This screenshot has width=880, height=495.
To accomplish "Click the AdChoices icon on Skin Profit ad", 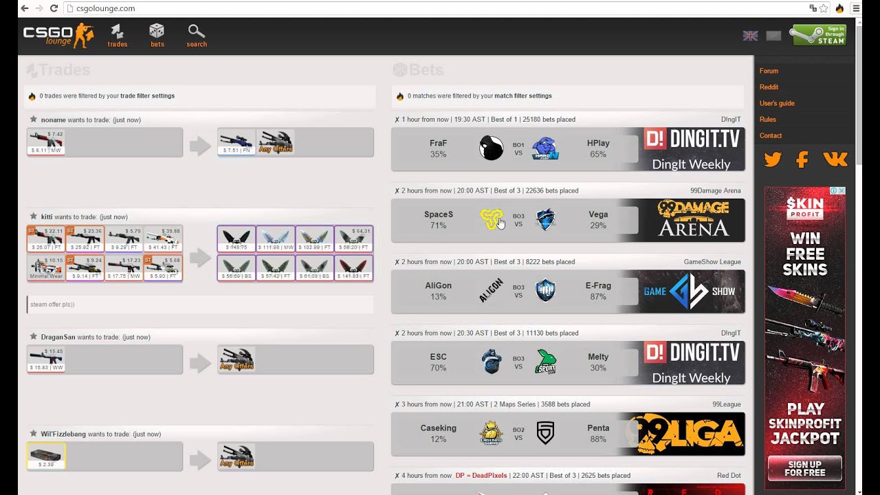I will pyautogui.click(x=835, y=190).
